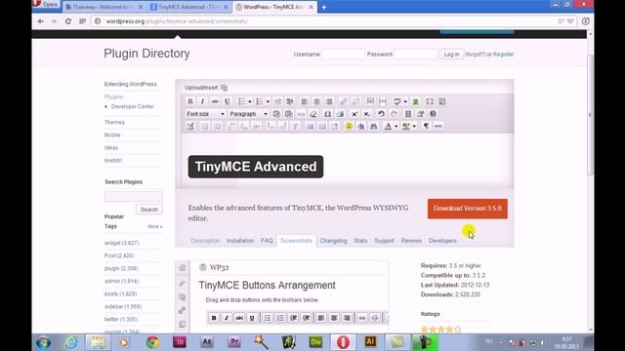The width and height of the screenshot is (625, 351).
Task: Click Italic button in Buttons Arrangement screenshot
Action: click(x=227, y=318)
